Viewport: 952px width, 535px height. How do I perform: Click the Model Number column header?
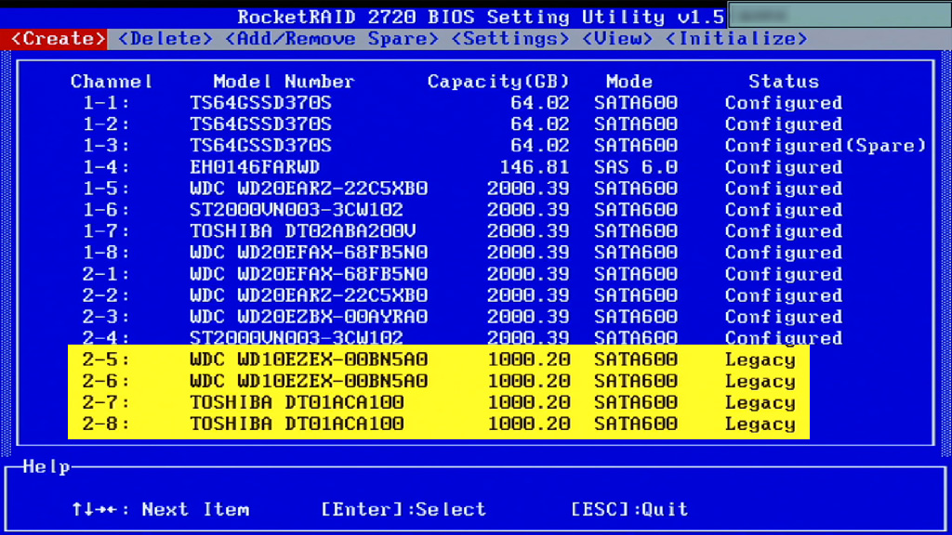pos(284,82)
